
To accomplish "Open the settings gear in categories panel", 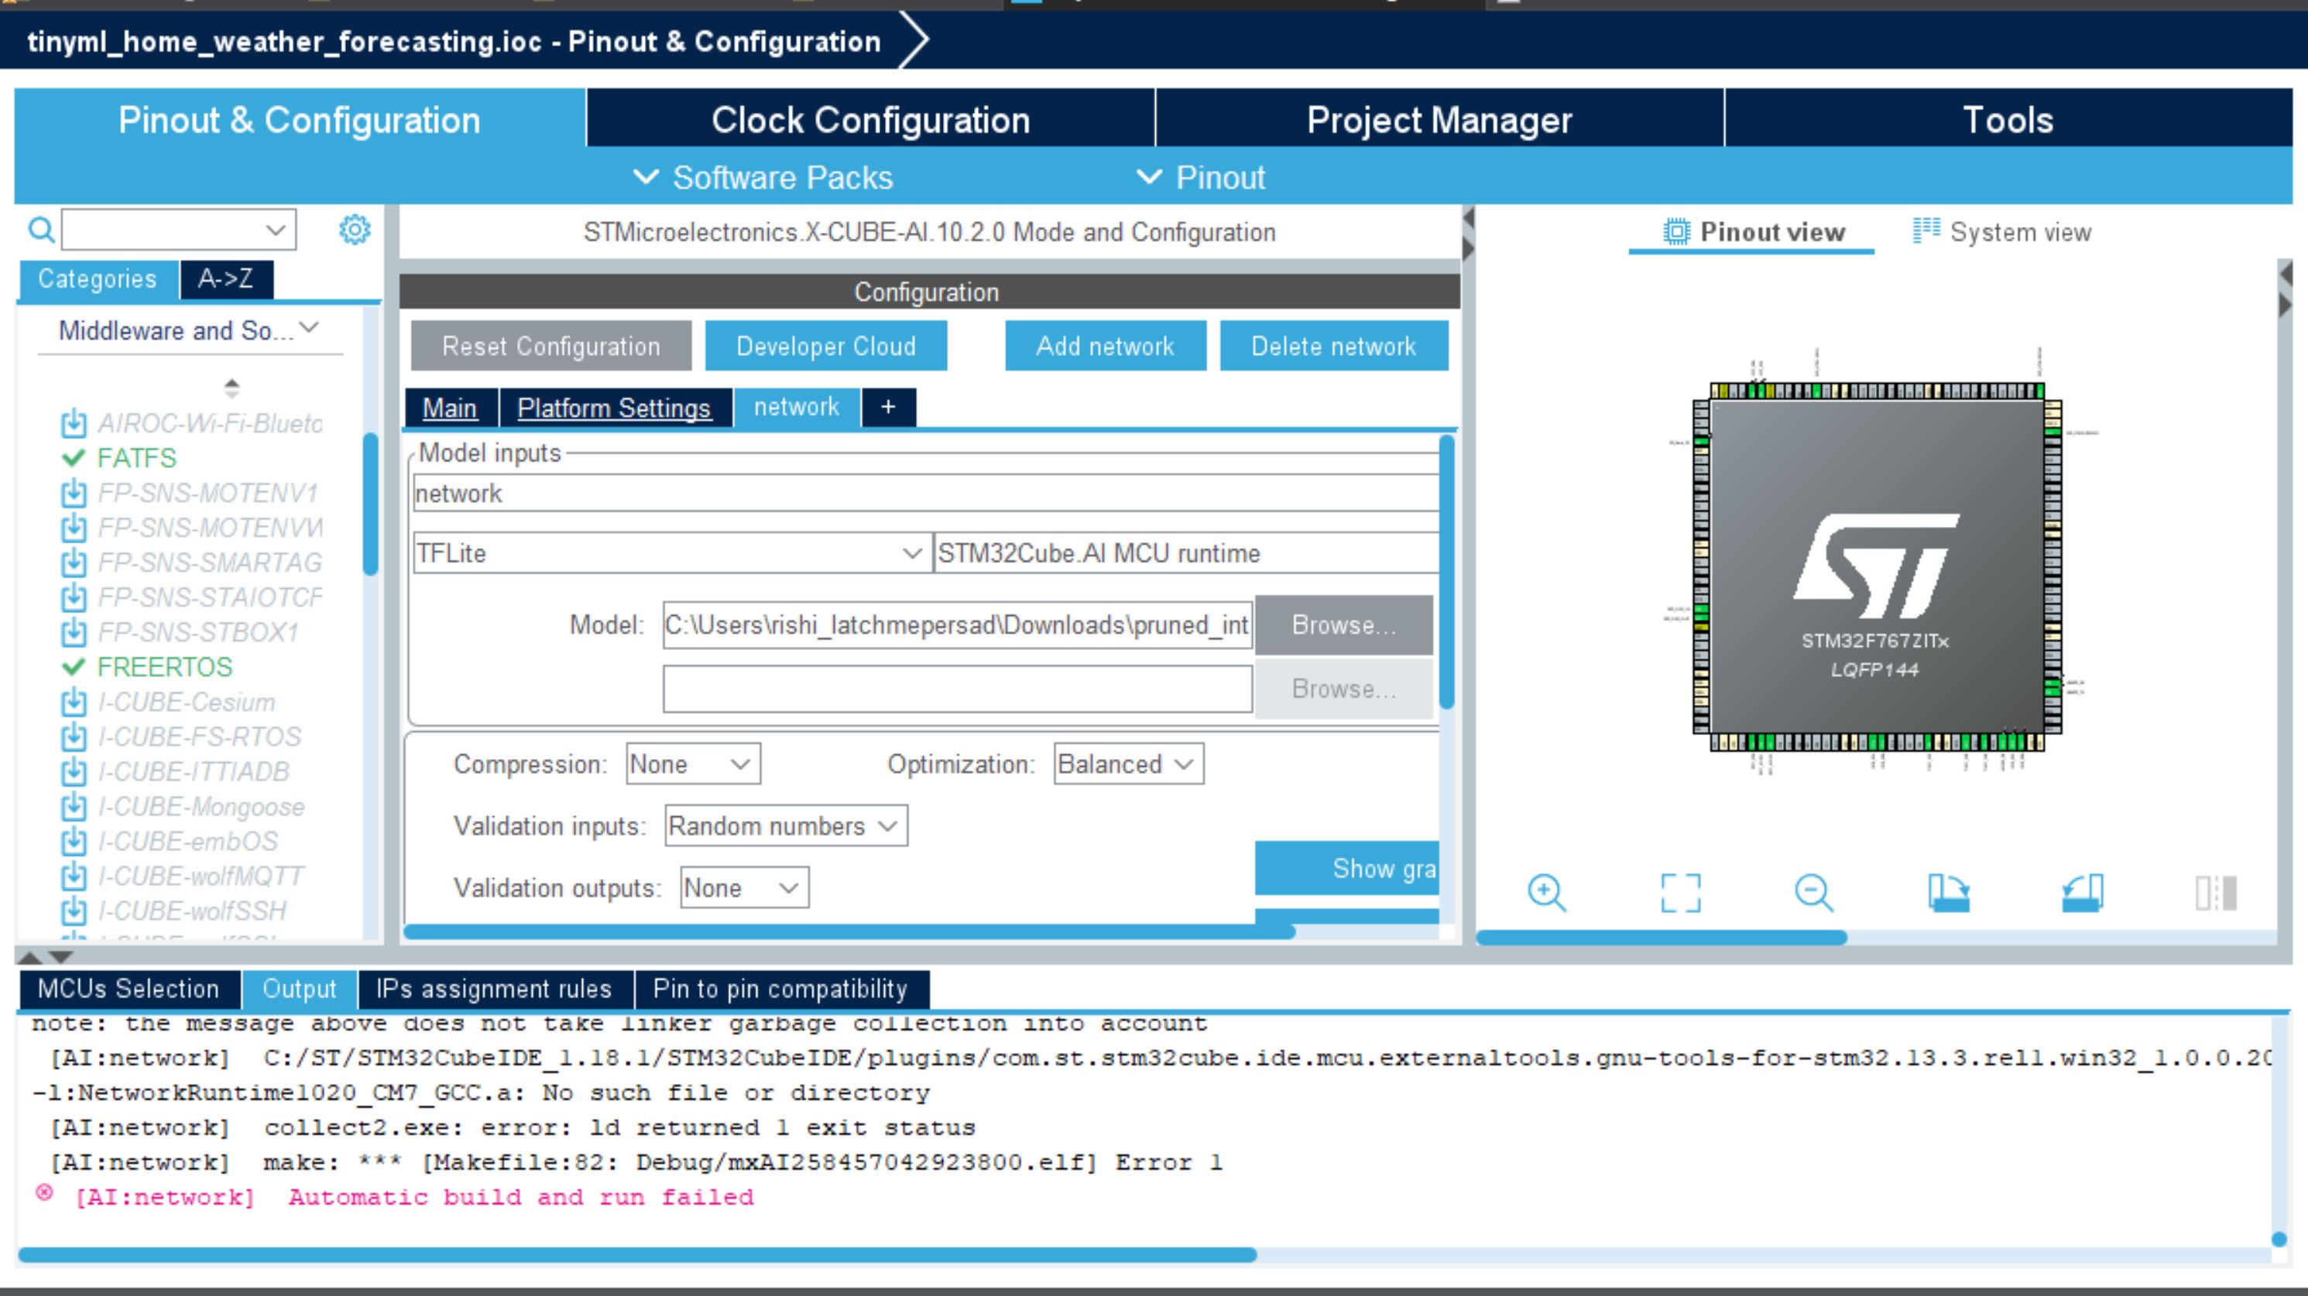I will click(355, 230).
